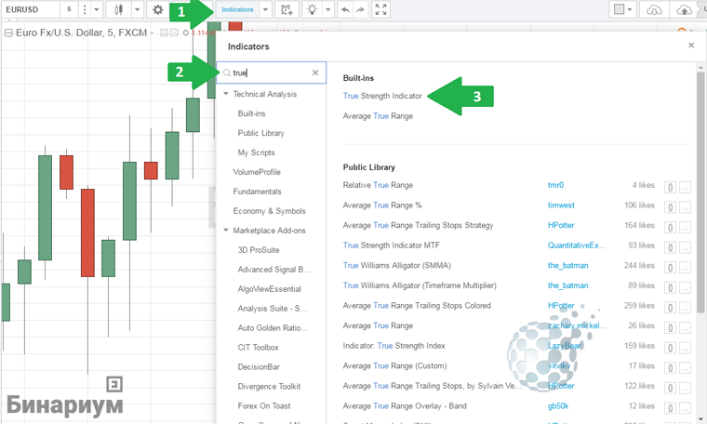The width and height of the screenshot is (707, 424).
Task: Add the built-in True Strength Indicator
Action: click(382, 96)
